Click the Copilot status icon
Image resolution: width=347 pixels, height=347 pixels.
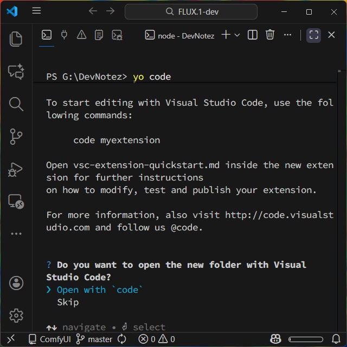[275, 339]
